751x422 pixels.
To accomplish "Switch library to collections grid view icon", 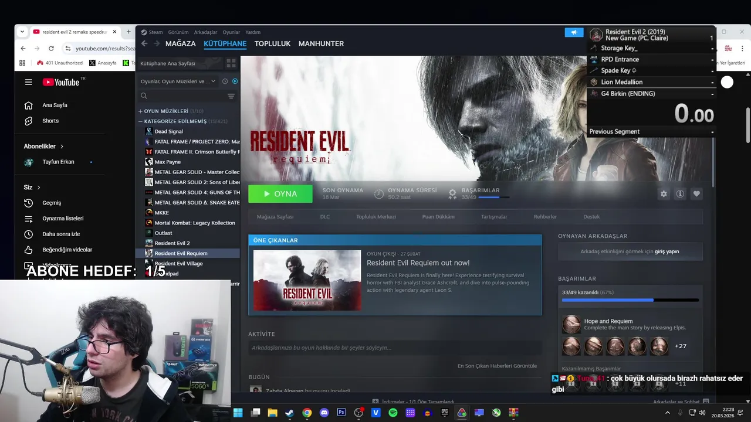I will coord(231,63).
